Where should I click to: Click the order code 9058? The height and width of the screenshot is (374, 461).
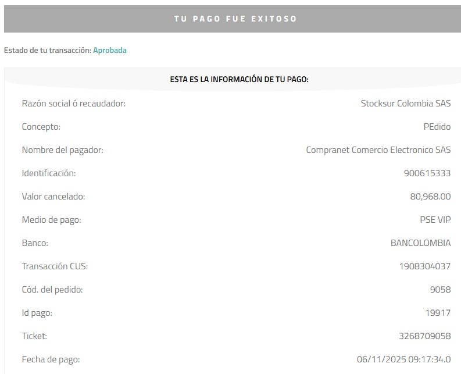[441, 290]
